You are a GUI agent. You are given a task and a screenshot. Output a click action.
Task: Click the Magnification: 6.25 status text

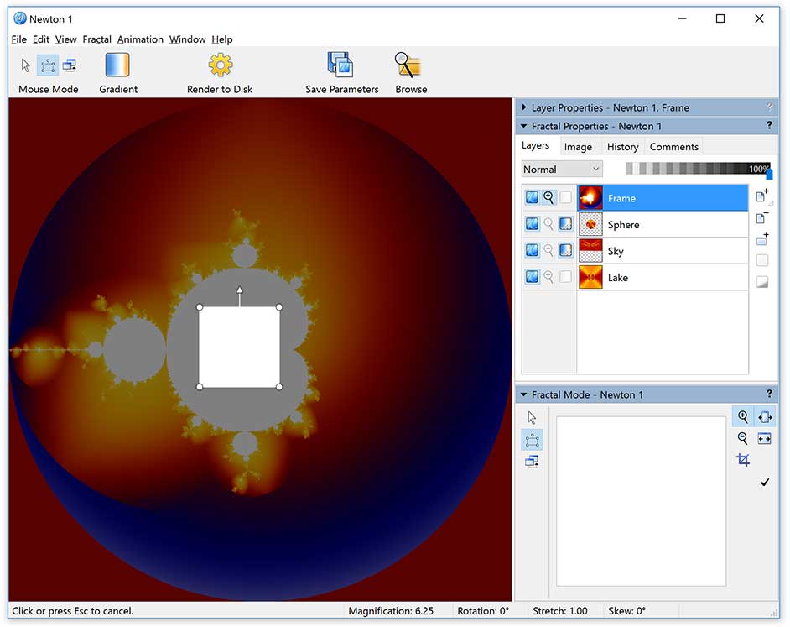(x=391, y=610)
